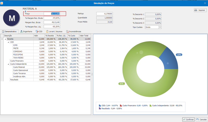The height and width of the screenshot is (122, 208).
Task: Click the Engenharia tab hierarchy icon
Action: pyautogui.click(x=21, y=31)
